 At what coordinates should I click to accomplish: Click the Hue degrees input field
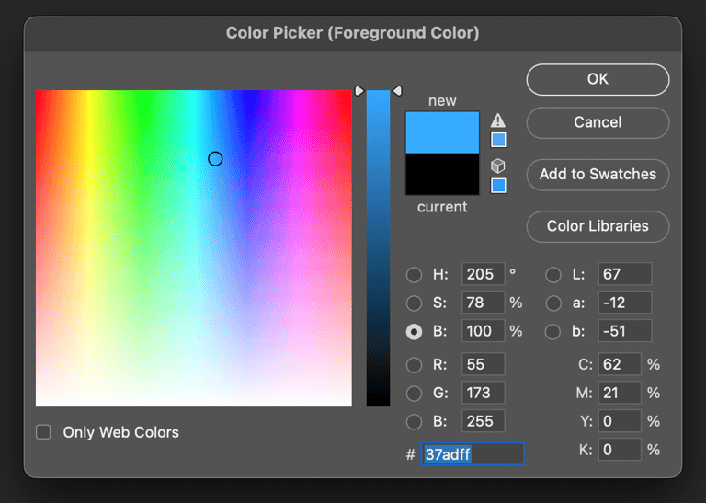483,274
